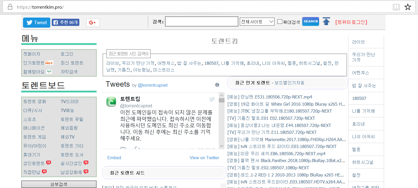Image resolution: width=418 pixels, height=188 pixels.
Task: Open the TV드라마 board
Action: coord(70,101)
